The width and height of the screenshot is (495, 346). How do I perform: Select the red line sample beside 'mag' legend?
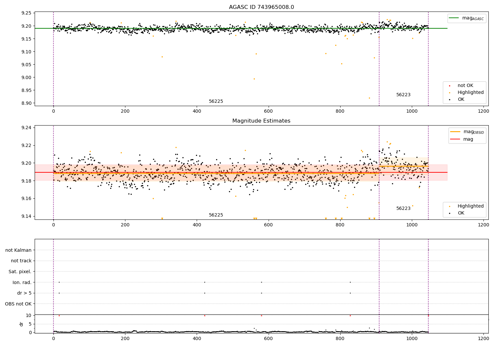click(x=455, y=139)
